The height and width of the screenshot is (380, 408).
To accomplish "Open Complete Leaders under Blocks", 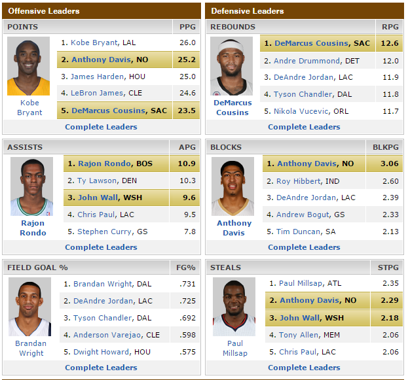I will point(304,247).
